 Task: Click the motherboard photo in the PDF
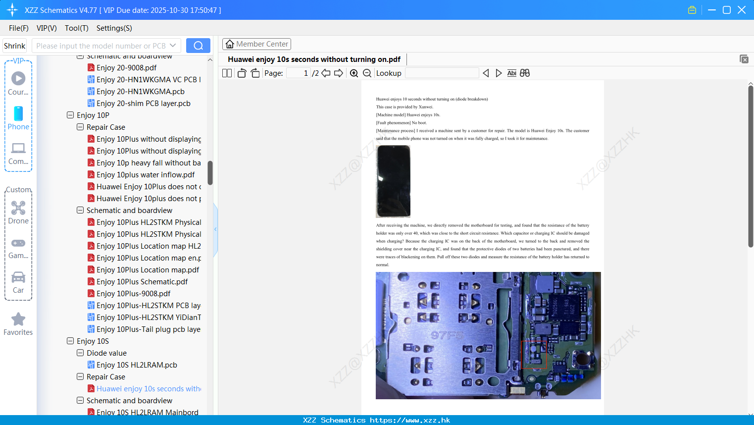[488, 335]
